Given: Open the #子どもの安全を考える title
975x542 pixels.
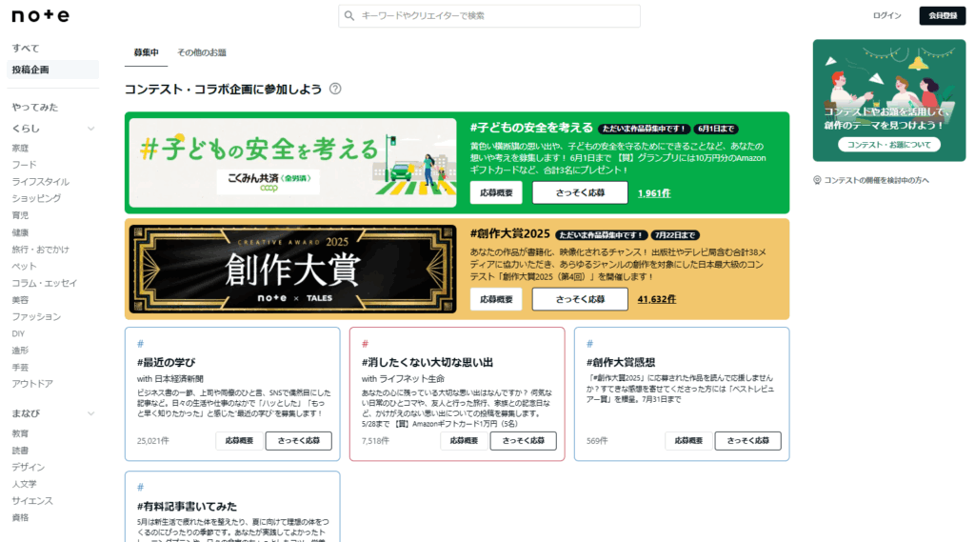Looking at the screenshot, I should point(531,128).
